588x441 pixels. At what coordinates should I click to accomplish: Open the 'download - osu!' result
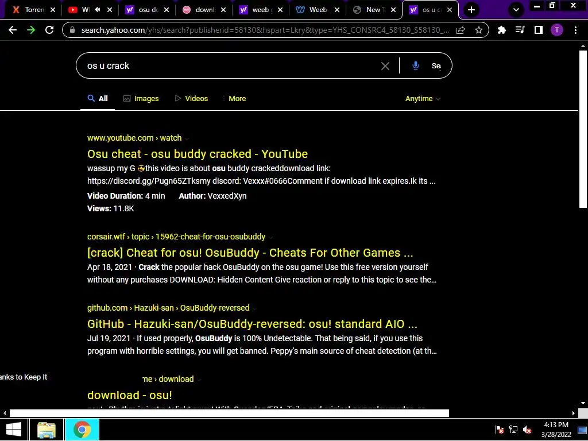tap(129, 395)
